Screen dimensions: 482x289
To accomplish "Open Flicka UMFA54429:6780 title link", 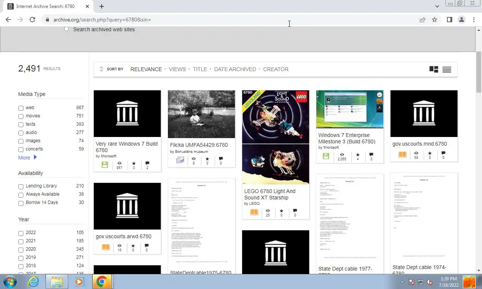I will click(199, 145).
